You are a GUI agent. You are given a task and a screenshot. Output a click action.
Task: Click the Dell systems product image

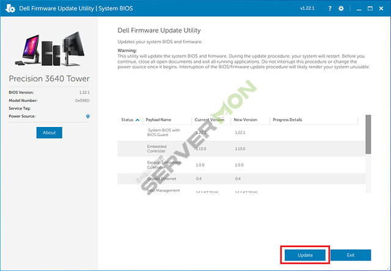(x=49, y=49)
